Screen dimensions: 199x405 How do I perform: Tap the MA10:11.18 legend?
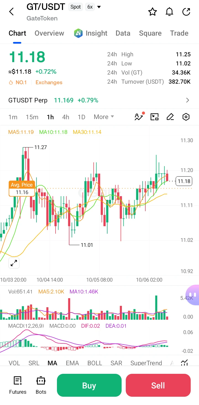pos(53,132)
